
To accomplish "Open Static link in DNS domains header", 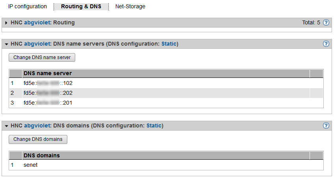I will tap(155, 126).
